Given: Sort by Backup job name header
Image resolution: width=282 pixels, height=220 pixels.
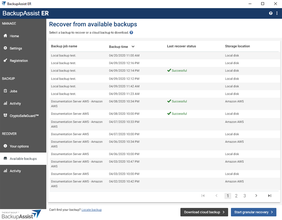Looking at the screenshot, I should pos(64,46).
